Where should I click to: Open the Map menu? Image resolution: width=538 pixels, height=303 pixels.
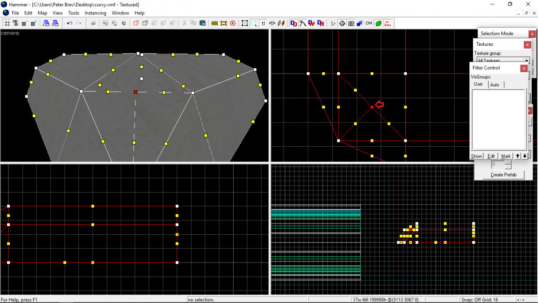coord(42,13)
